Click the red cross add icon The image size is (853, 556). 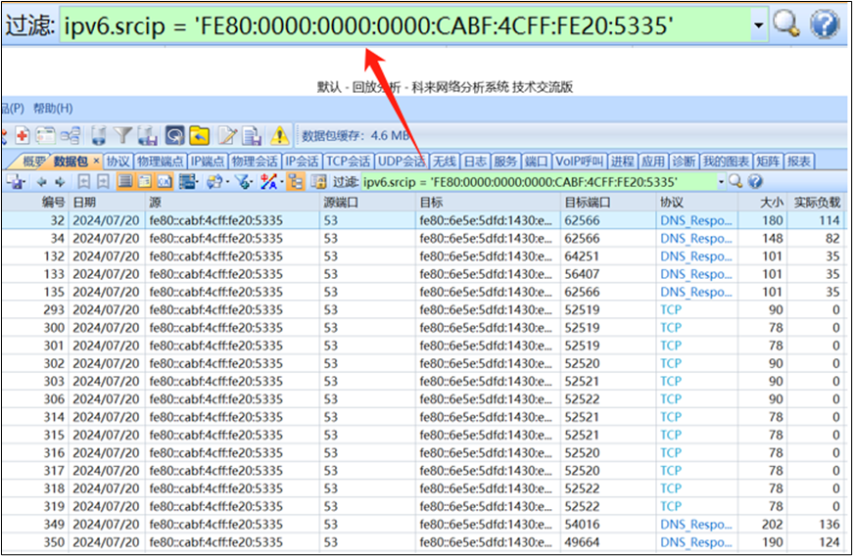(22, 136)
